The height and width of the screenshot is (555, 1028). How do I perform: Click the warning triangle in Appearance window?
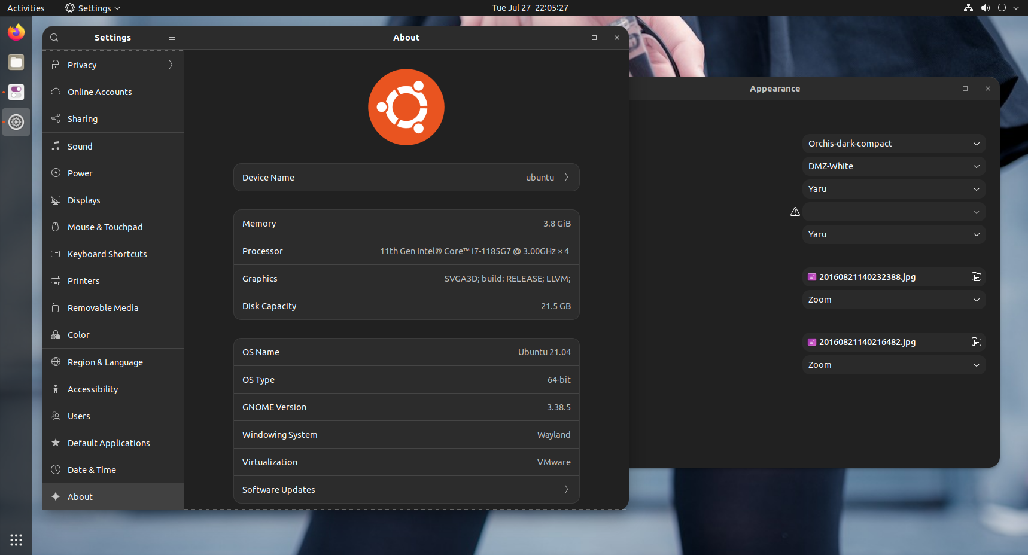[x=795, y=211]
